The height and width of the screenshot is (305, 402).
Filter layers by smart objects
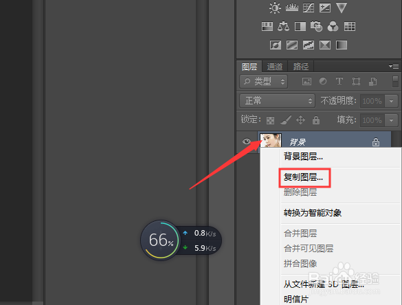pos(372,82)
